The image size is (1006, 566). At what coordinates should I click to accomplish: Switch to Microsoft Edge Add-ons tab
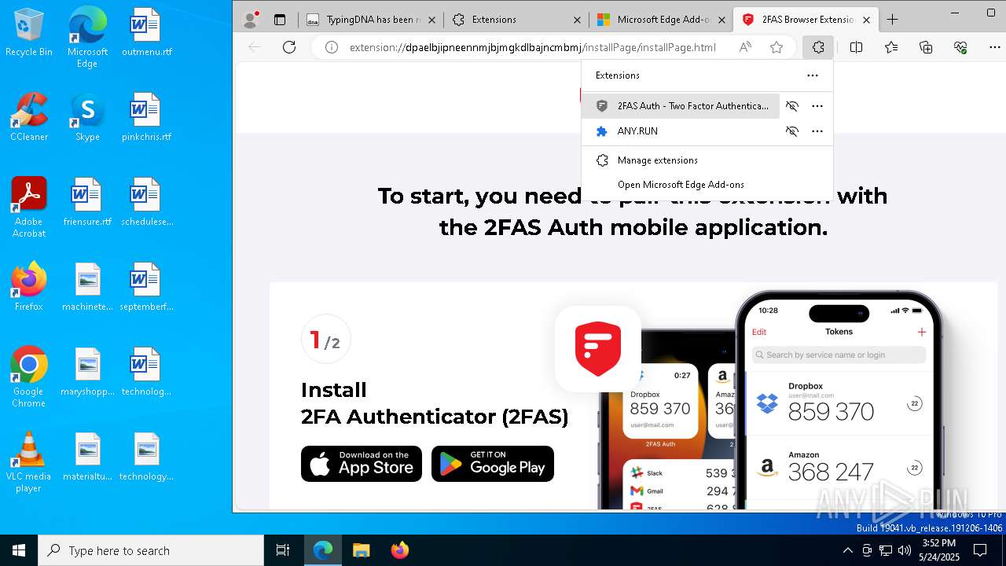pos(660,20)
